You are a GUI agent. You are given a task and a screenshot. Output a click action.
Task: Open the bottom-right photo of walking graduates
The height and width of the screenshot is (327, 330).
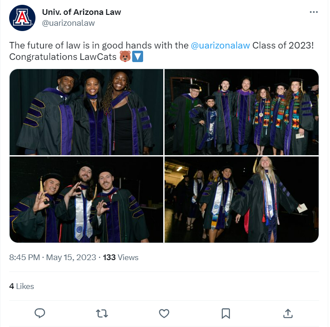(242, 199)
